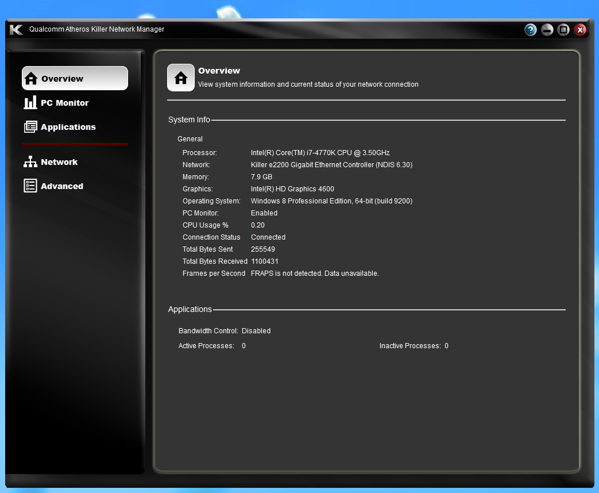Click 'Windows 8 Professional Edition, 64-bit' value
The width and height of the screenshot is (599, 493).
pyautogui.click(x=331, y=201)
